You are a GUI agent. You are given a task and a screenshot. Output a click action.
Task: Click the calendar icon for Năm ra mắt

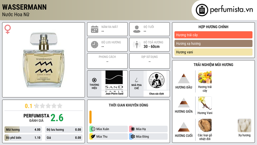[x=95, y=29]
